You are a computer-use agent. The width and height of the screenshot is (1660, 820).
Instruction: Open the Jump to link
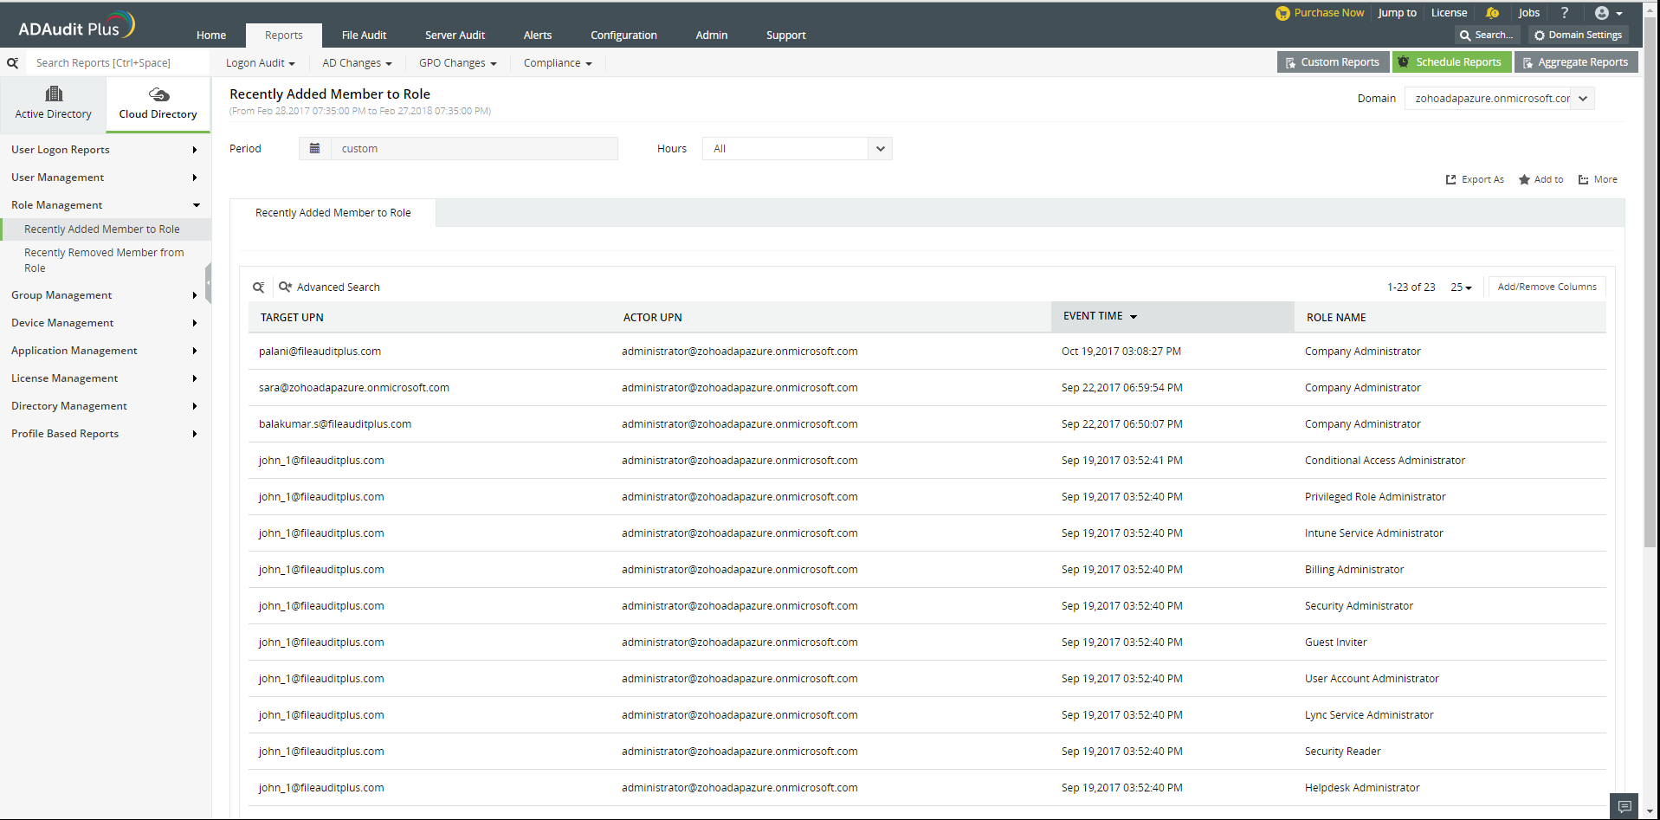[x=1397, y=13]
